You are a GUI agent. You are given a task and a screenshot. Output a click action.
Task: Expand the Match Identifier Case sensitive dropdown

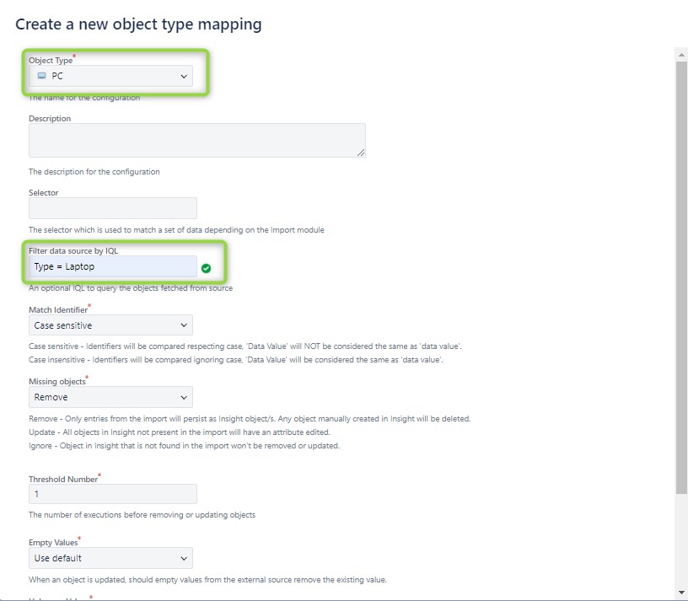(110, 325)
